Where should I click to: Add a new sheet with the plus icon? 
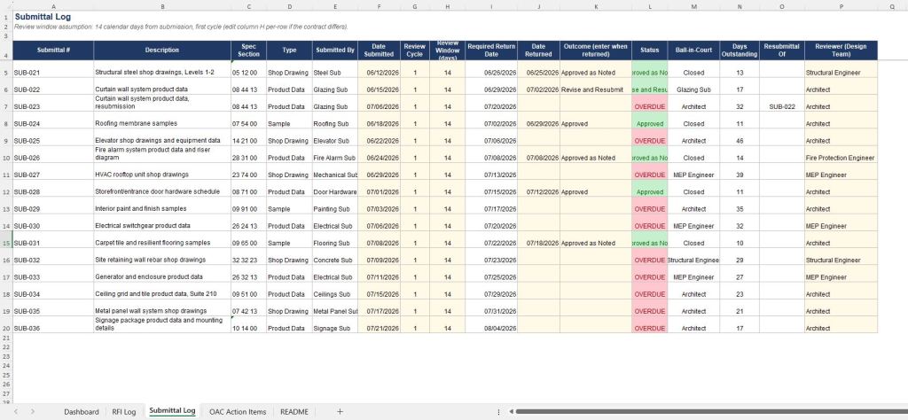(x=340, y=411)
